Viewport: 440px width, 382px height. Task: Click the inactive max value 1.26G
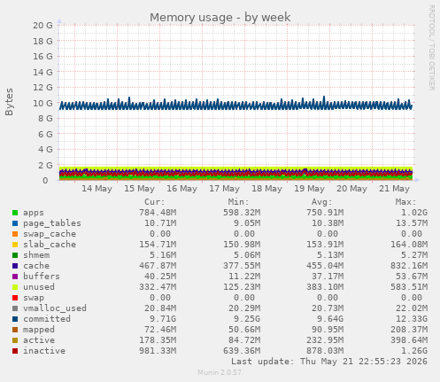pos(414,351)
